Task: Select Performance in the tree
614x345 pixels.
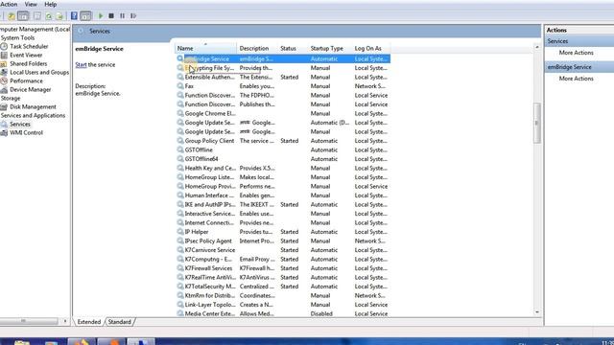Action: (x=26, y=80)
